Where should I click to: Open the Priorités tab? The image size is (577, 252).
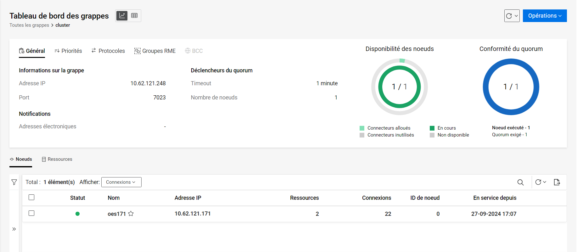point(68,51)
